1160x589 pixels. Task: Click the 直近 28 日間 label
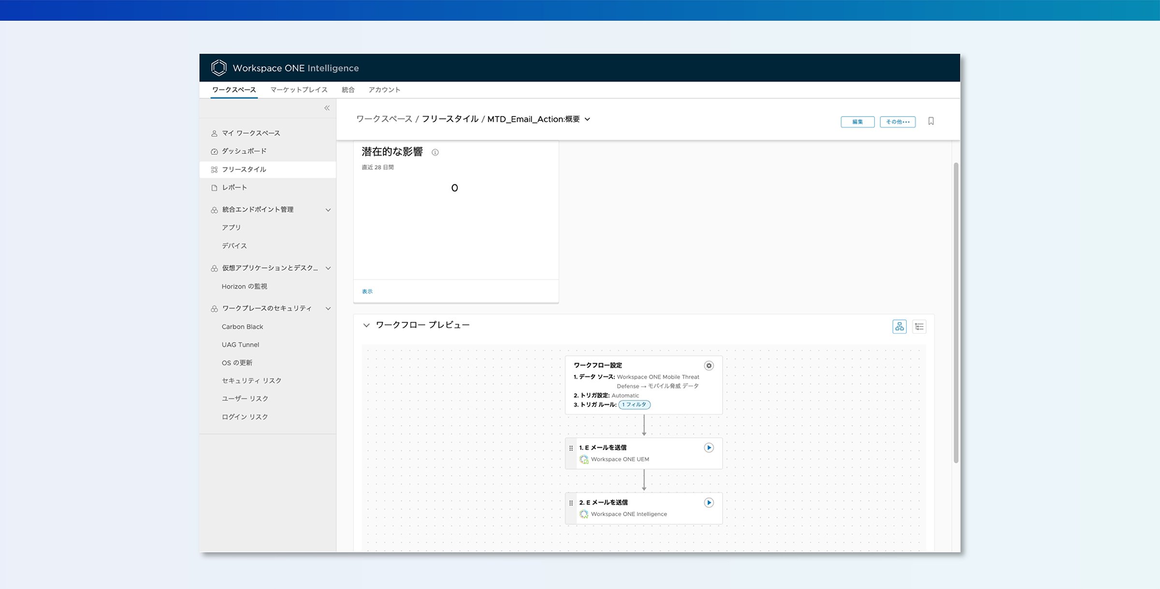377,167
